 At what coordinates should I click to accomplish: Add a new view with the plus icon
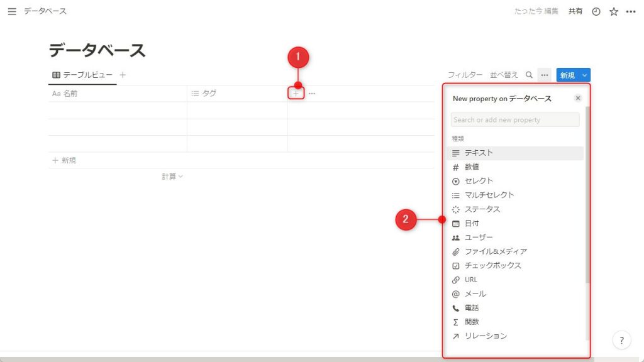[x=123, y=75]
